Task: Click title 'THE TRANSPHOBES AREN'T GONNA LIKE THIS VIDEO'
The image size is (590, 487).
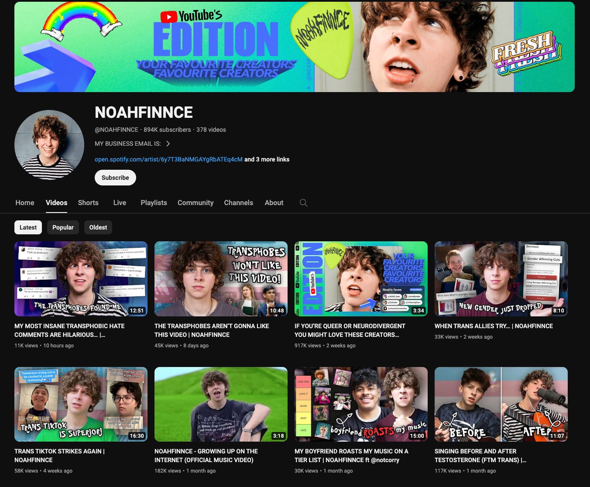Action: point(212,330)
